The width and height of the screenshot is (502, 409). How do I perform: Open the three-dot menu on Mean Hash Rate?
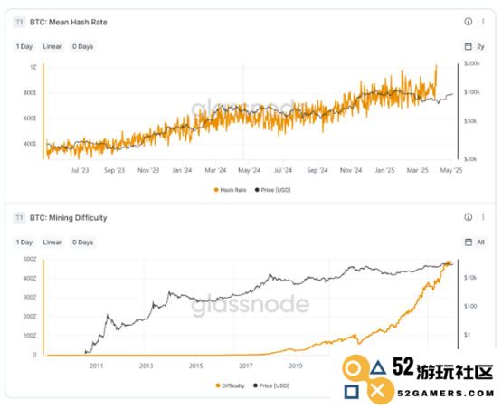tap(483, 22)
